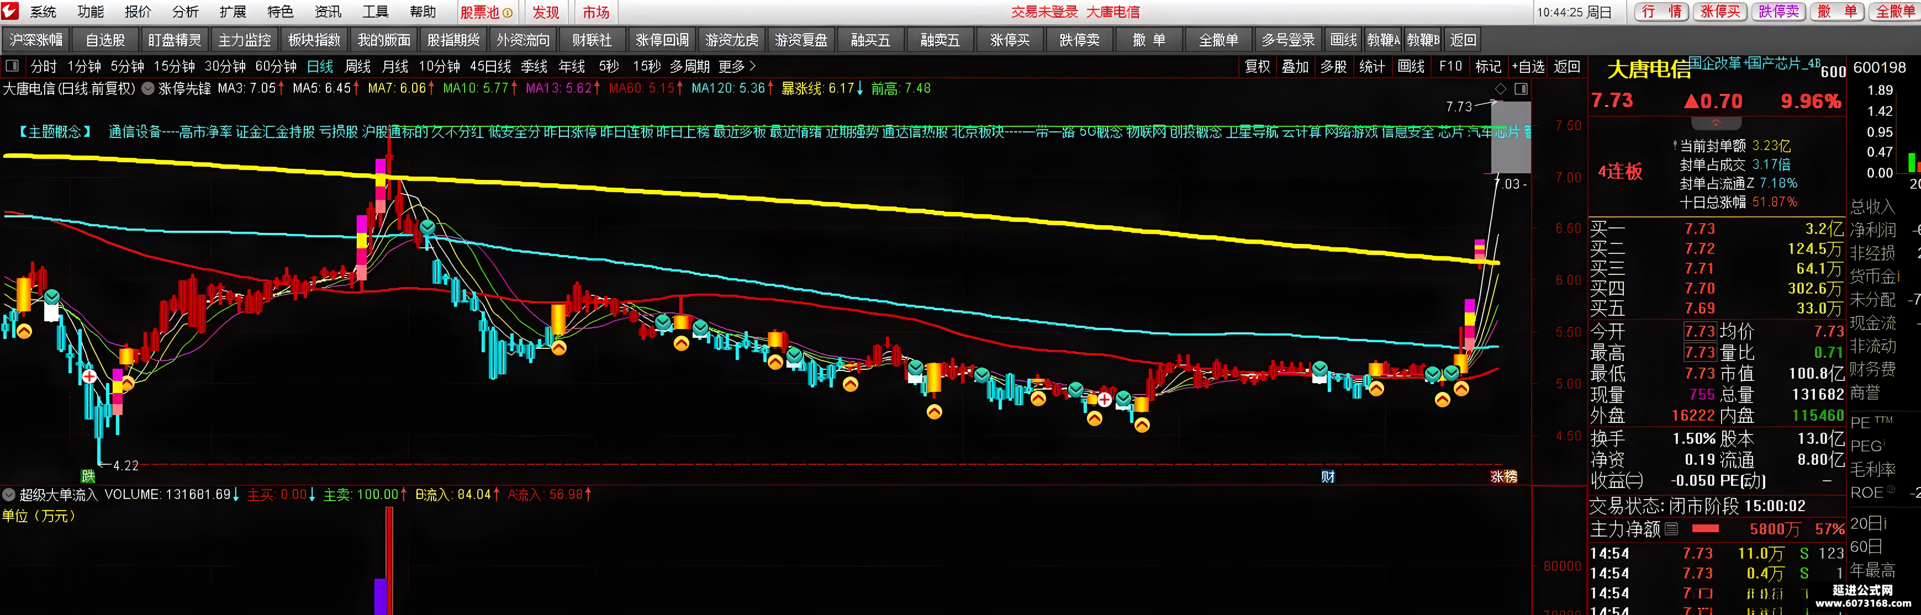The image size is (1921, 615).
Task: Toggle the left sidebar panel icon
Action: pos(11,66)
